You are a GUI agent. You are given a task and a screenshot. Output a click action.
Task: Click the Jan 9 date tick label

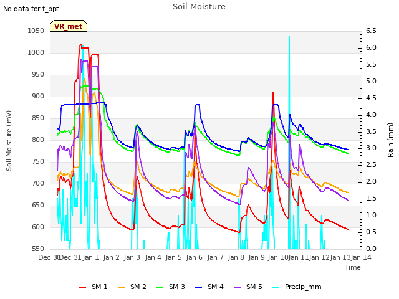click(x=257, y=257)
